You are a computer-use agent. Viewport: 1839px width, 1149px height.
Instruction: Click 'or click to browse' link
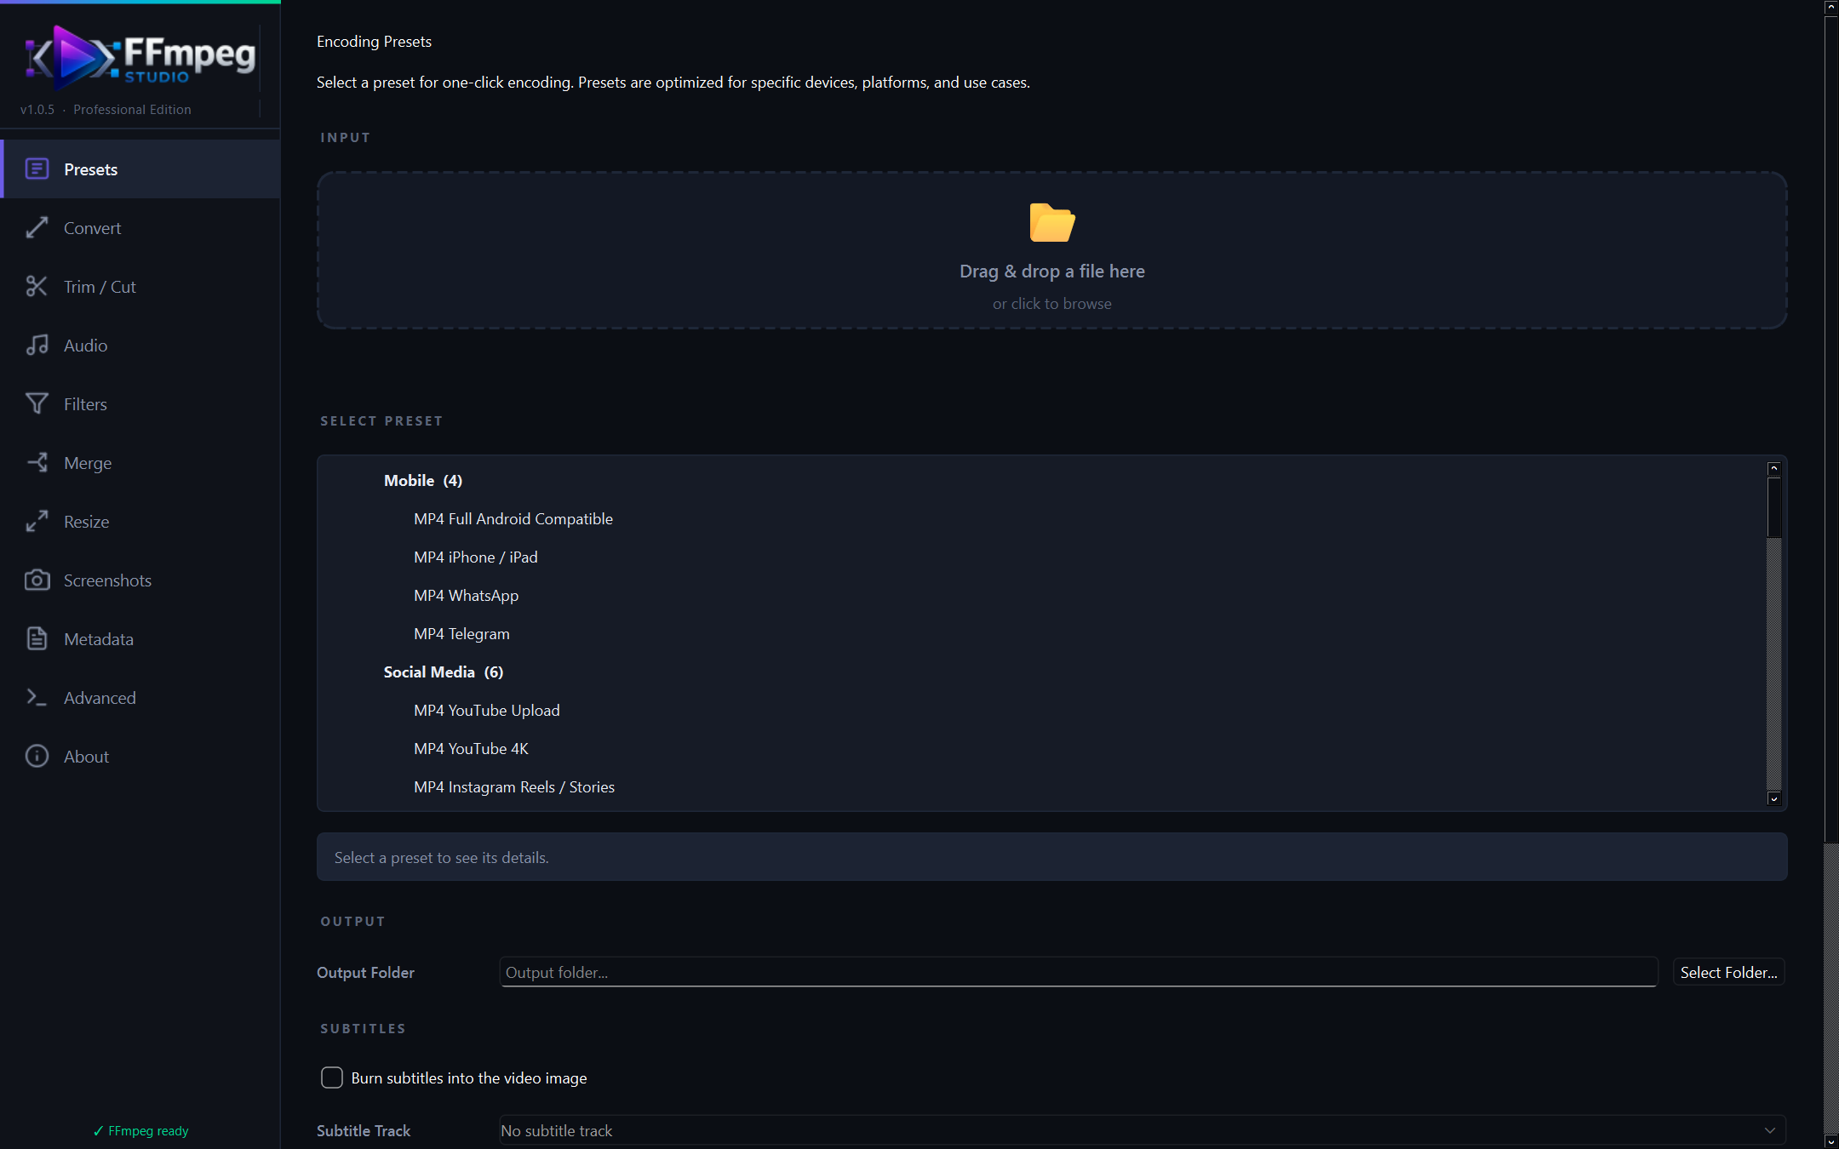click(x=1052, y=304)
